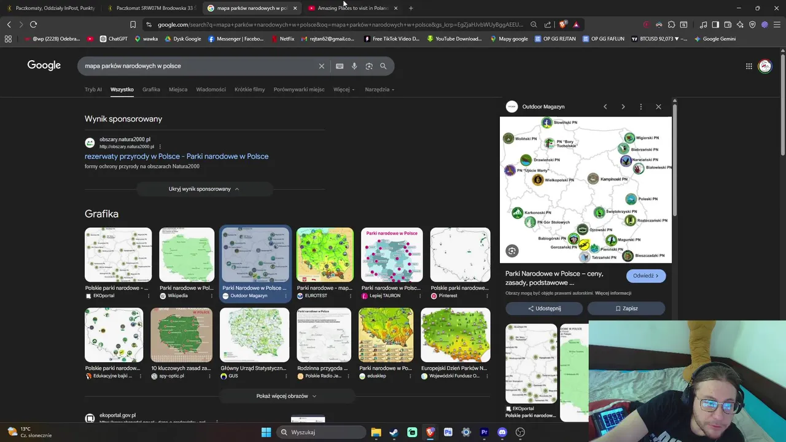Open sponsored result options three-dot menu
The image size is (786, 442).
pos(160,147)
